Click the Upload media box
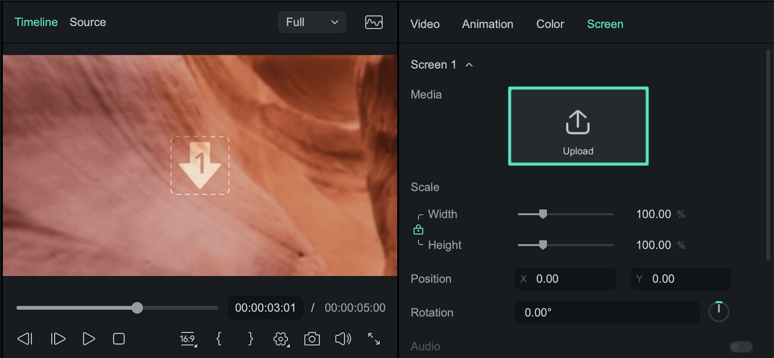Image resolution: width=774 pixels, height=358 pixels. [578, 126]
